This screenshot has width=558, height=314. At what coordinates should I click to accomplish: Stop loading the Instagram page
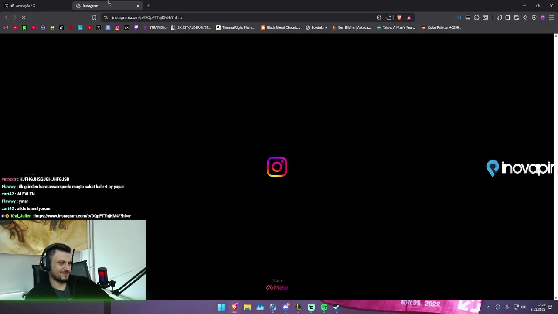24,17
